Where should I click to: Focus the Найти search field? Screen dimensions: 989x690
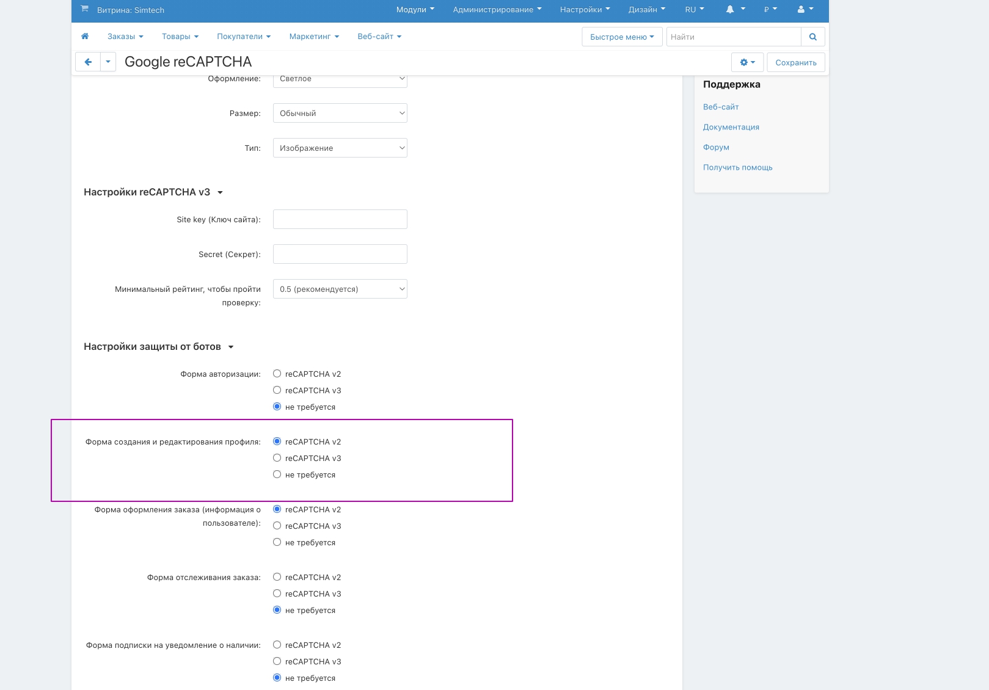[x=734, y=37]
